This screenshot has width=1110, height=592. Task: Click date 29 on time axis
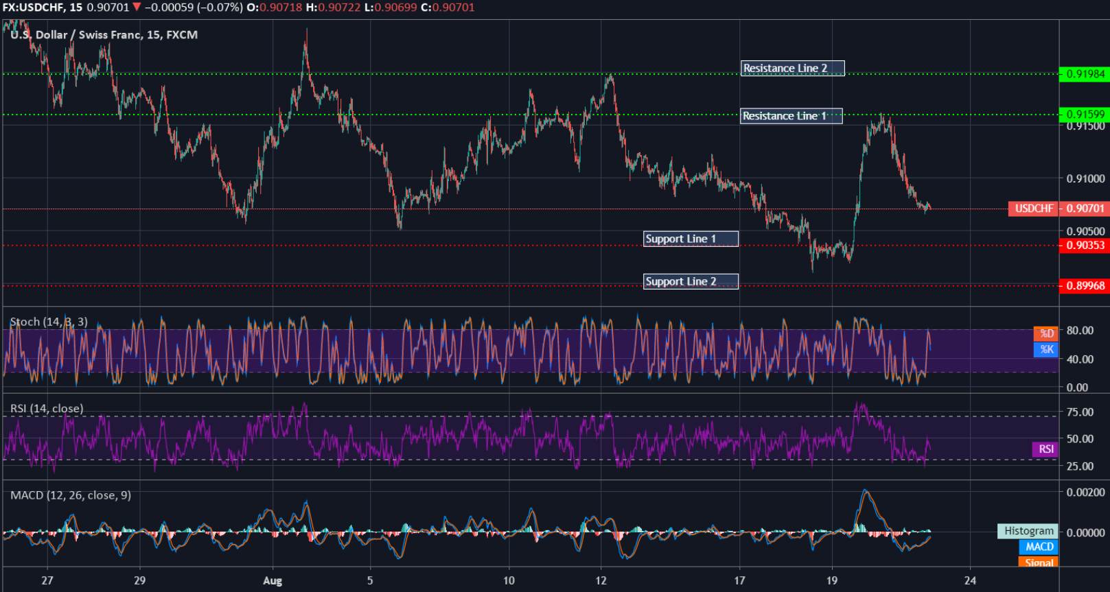pyautogui.click(x=139, y=580)
